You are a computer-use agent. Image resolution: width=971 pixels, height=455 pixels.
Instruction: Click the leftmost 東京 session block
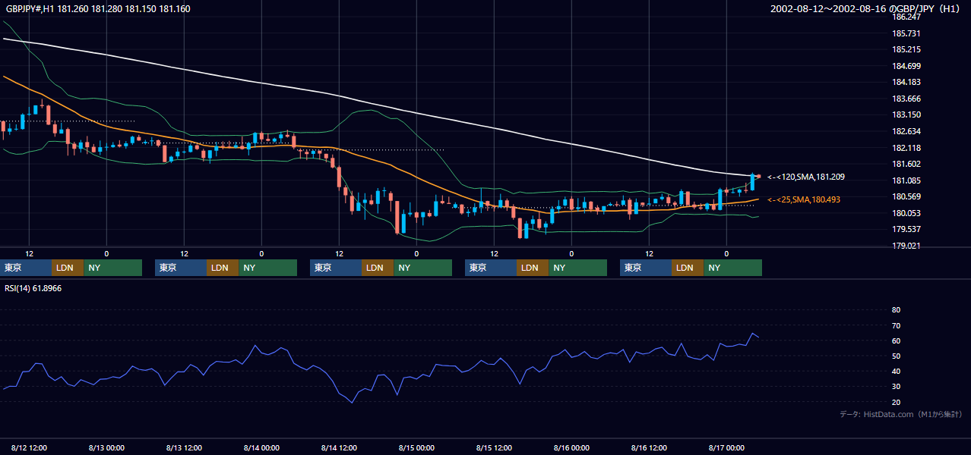pyautogui.click(x=26, y=268)
